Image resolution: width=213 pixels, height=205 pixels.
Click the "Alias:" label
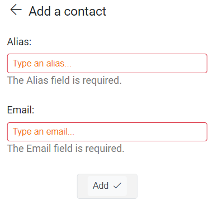click(x=19, y=41)
